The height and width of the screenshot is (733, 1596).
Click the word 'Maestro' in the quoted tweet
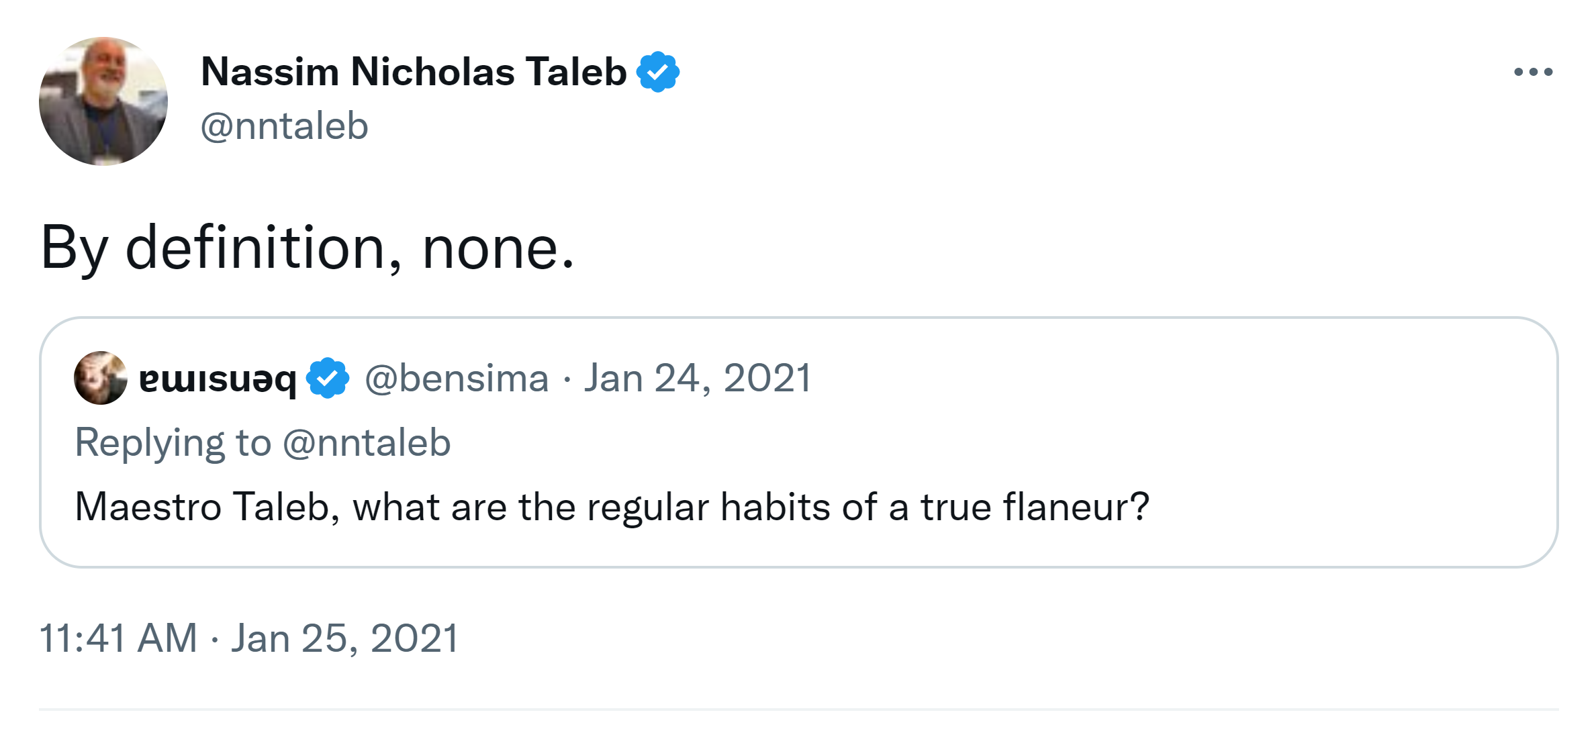coord(148,507)
